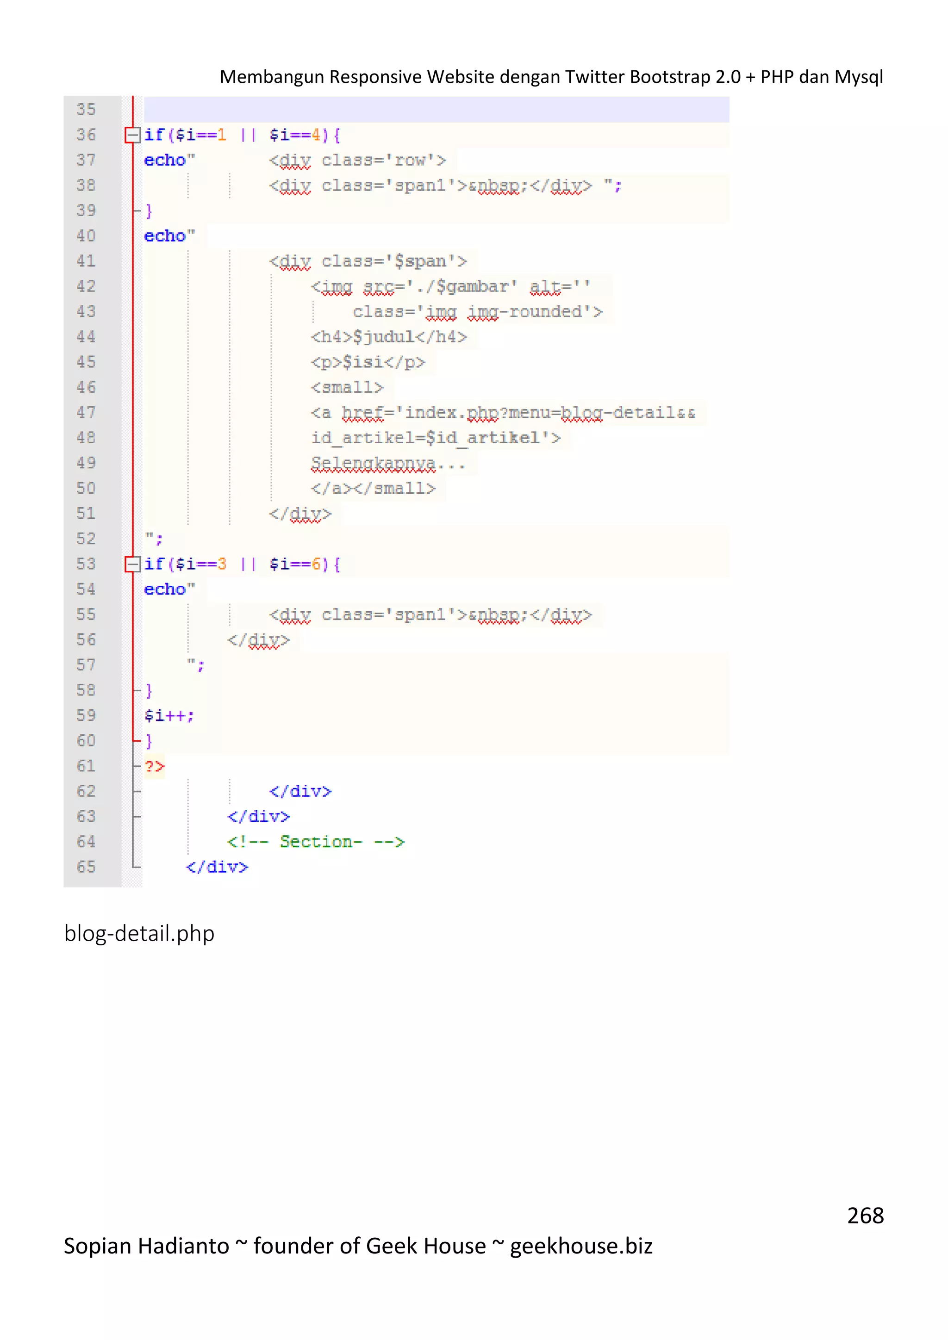Click the page number 268
Screen dimensions: 948x1340
[865, 1216]
